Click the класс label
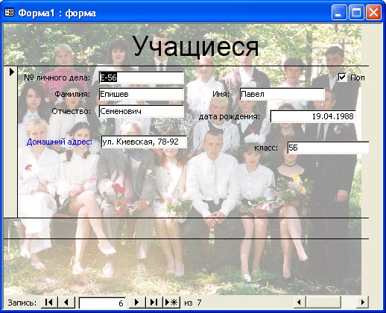Screen dimensions: 386x313 (266, 148)
